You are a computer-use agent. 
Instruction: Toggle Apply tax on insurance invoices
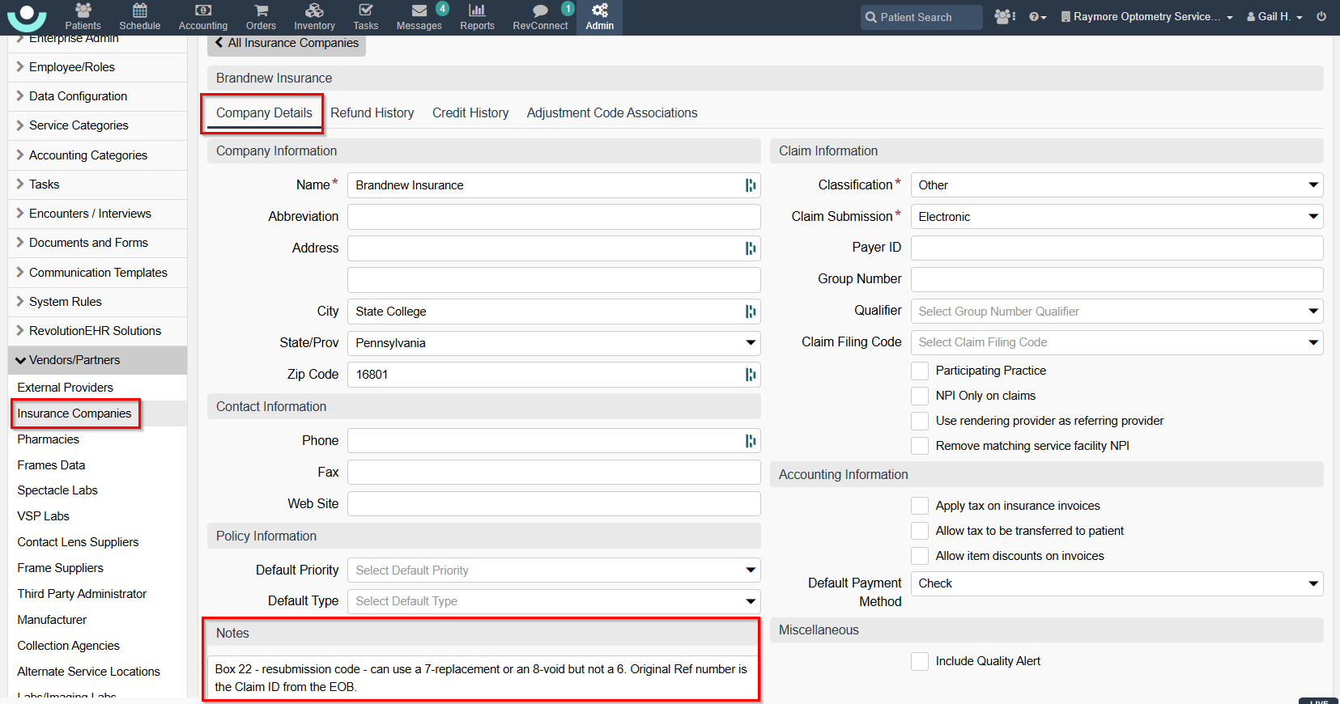click(x=920, y=506)
